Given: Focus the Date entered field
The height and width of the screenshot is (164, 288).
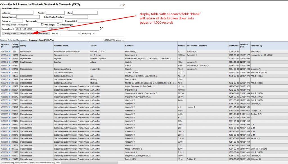Looking at the screenshot, I should pos(49,21).
